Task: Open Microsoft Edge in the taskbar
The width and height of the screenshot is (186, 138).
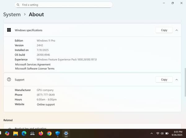Action: tap(24, 133)
